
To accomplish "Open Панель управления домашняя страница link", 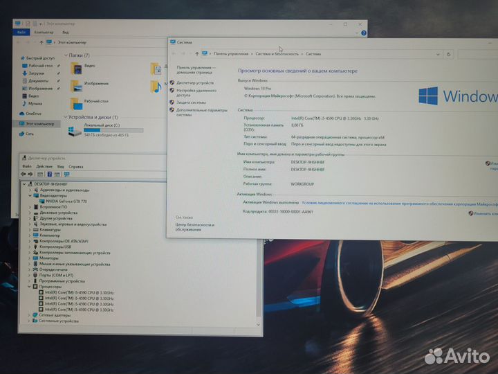I will click(x=196, y=70).
